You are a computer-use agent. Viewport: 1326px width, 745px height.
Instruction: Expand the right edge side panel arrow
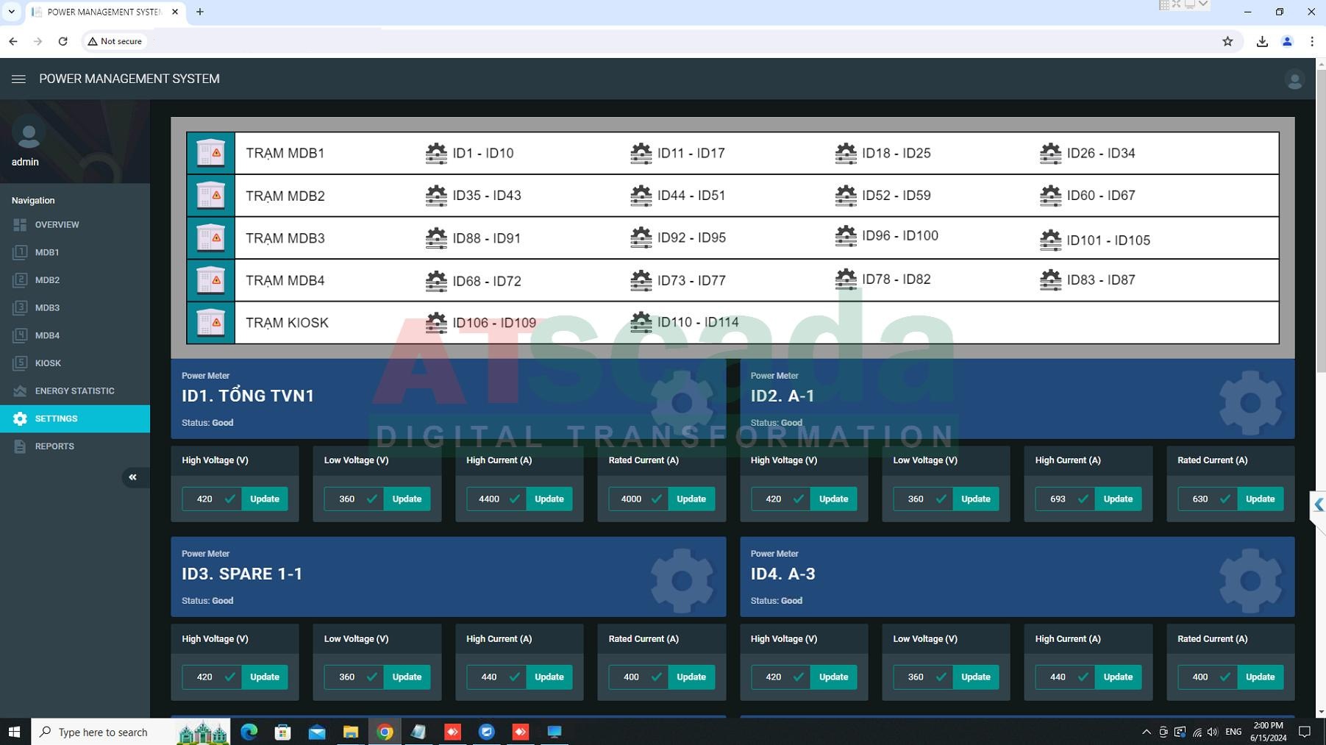point(1318,505)
